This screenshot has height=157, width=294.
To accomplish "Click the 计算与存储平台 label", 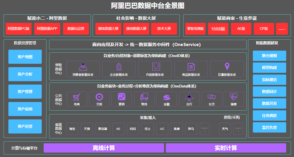I will [24, 148].
